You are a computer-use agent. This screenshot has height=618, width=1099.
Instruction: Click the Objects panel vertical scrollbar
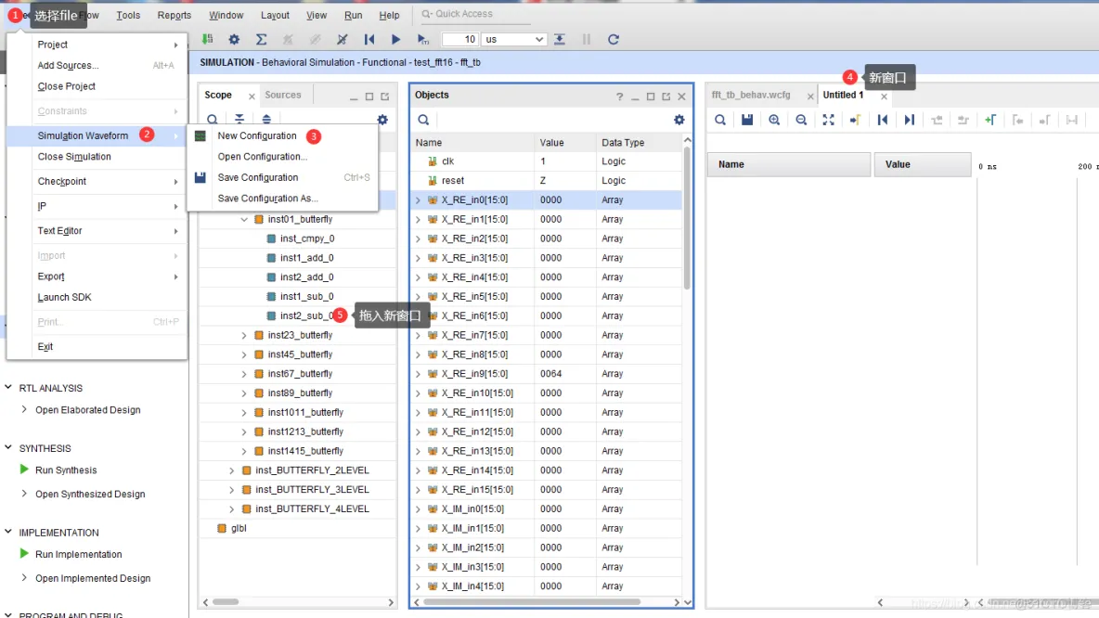pos(687,218)
